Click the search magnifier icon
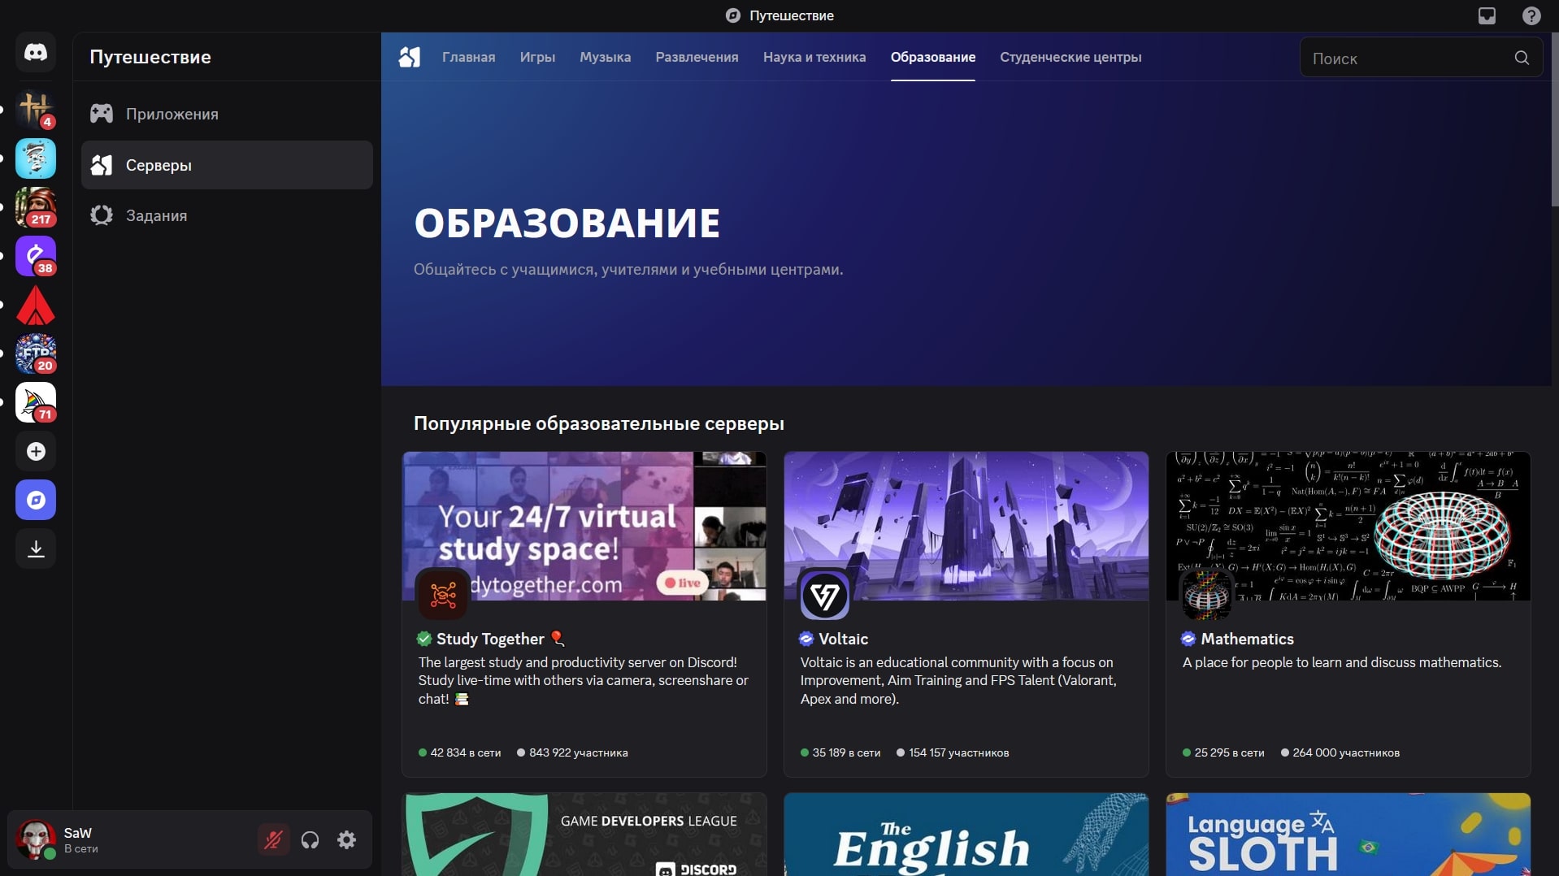Viewport: 1559px width, 876px height. pos(1522,58)
